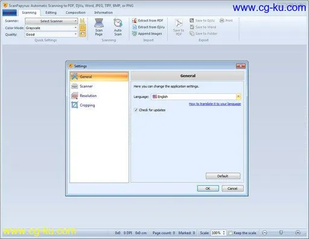Switch to the Editing ribbon tab
The width and height of the screenshot is (309, 239).
point(51,13)
